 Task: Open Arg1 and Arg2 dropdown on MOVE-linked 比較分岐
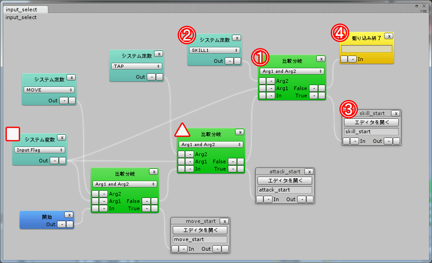(125, 184)
